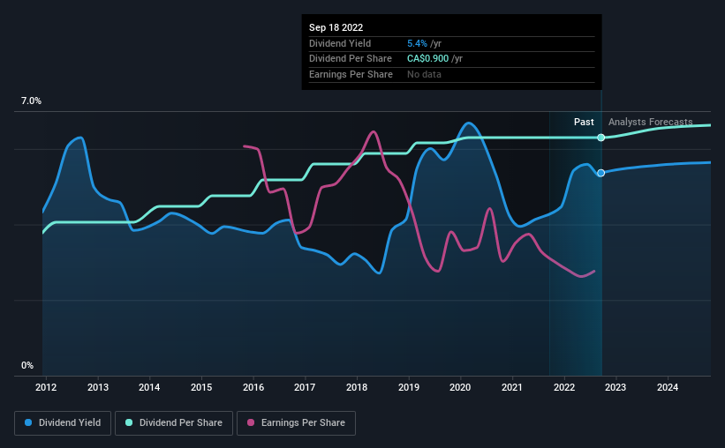Click the No data tooltip value
The image size is (725, 448).
424,74
